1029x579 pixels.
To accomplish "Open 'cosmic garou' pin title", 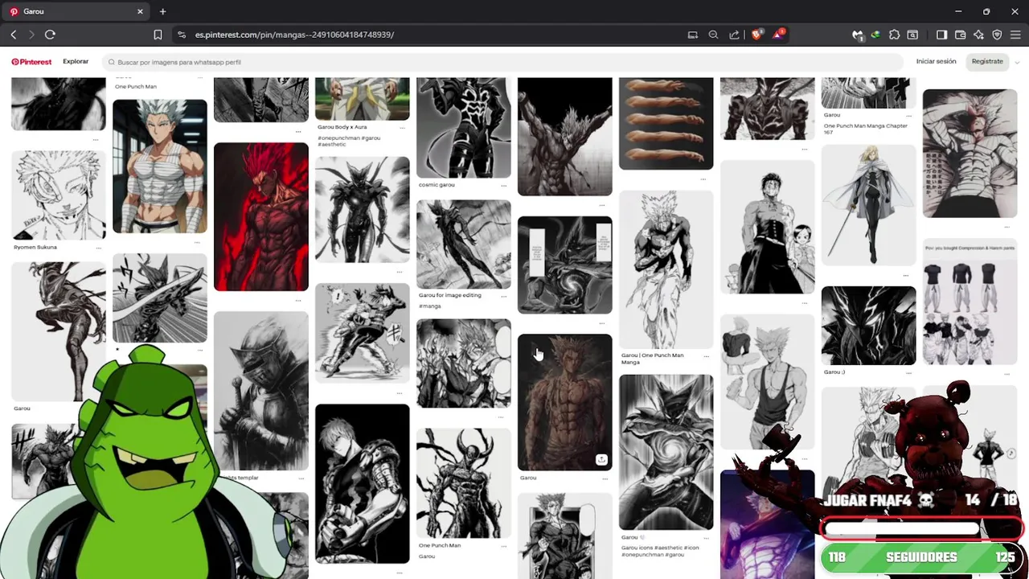I will click(x=437, y=185).
